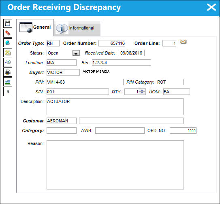Viewport: 220px width, 204px height.
Task: Click the send email arrow-envelope icon
Action: click(x=8, y=62)
